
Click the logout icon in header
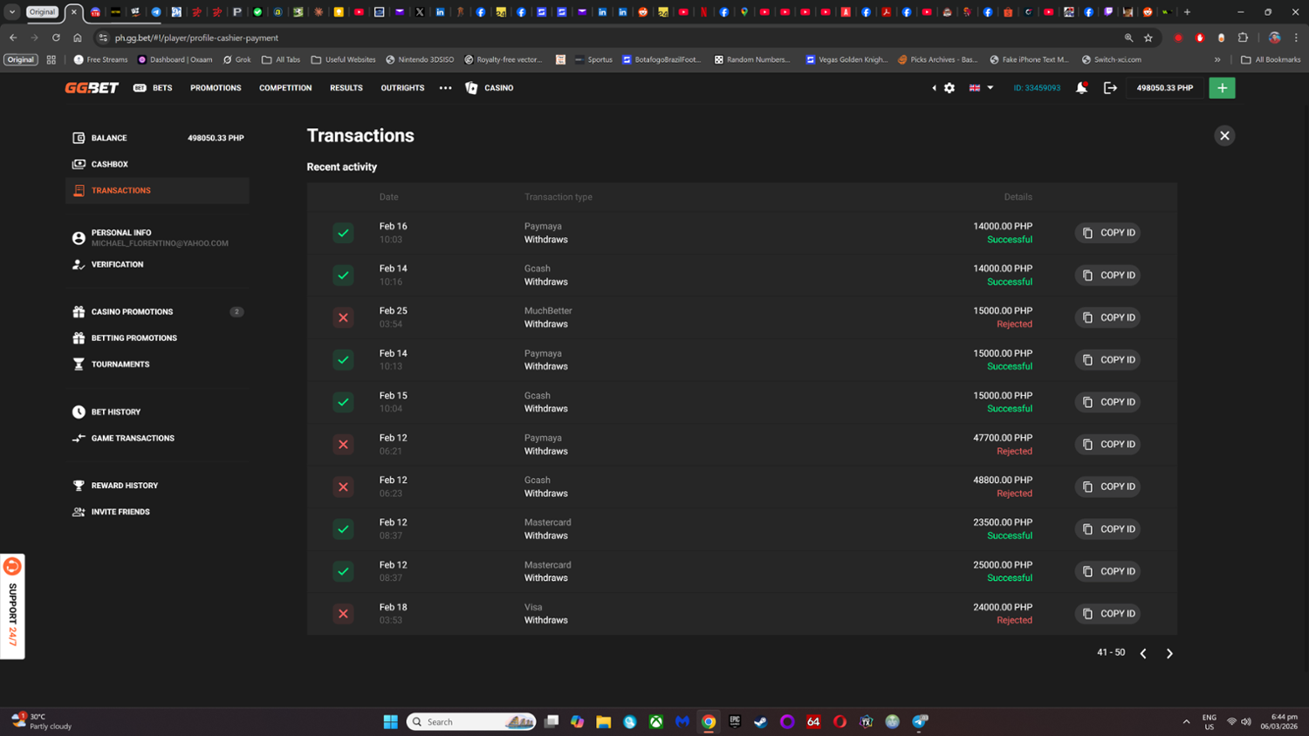click(1110, 88)
